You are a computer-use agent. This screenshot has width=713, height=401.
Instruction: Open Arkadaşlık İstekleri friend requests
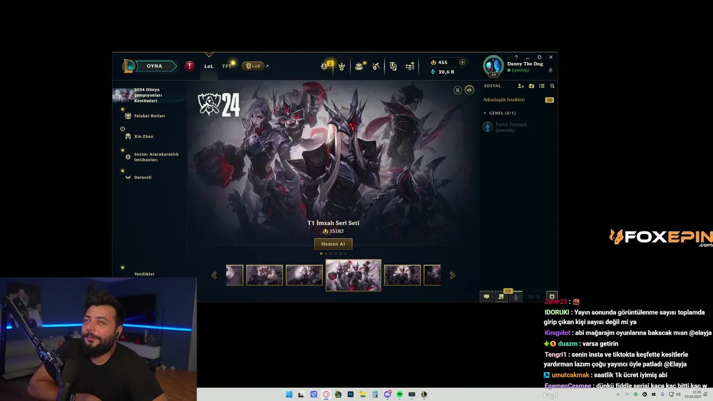518,100
